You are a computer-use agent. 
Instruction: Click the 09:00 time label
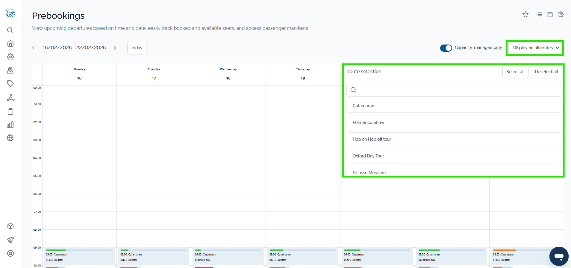click(x=37, y=248)
